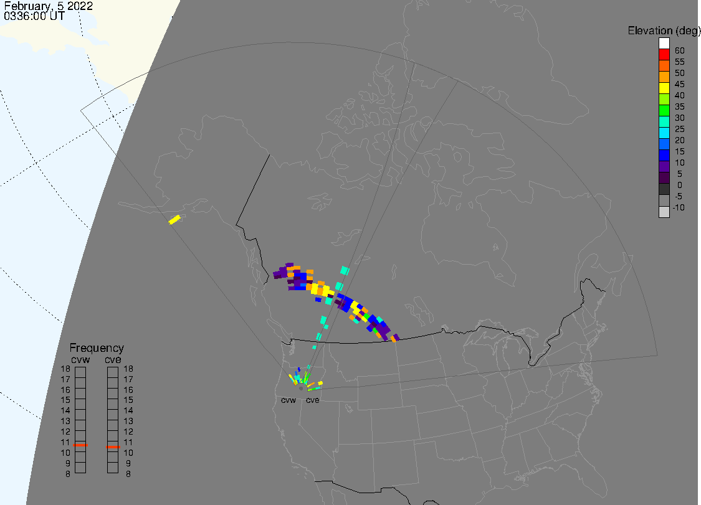
Task: Select the charcoal swatch between 0 and -5
Action: pyautogui.click(x=664, y=189)
